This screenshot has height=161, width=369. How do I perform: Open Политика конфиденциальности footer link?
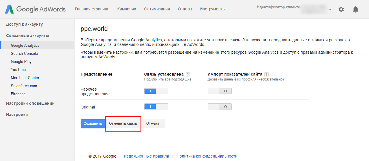[x=207, y=156]
